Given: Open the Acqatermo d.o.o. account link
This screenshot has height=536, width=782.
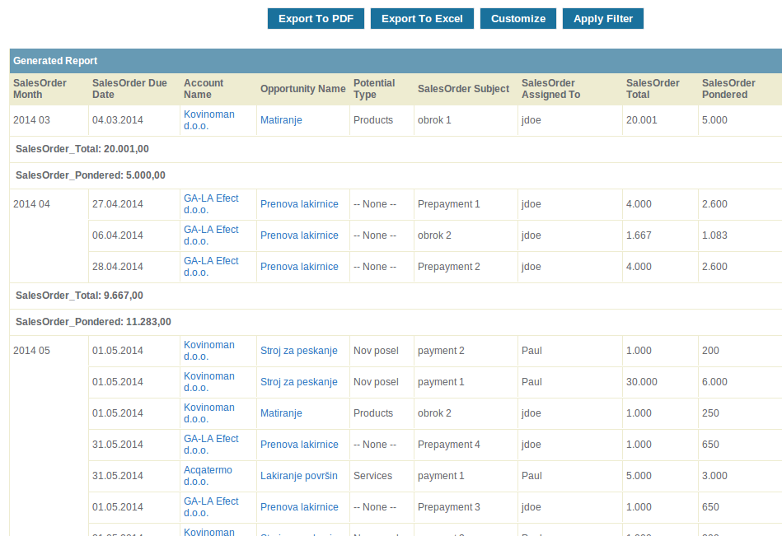Looking at the screenshot, I should tap(208, 476).
